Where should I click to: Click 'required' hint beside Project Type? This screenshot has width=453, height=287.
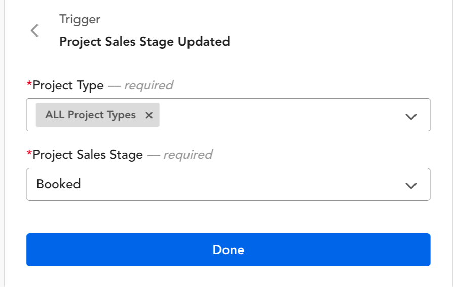[148, 85]
